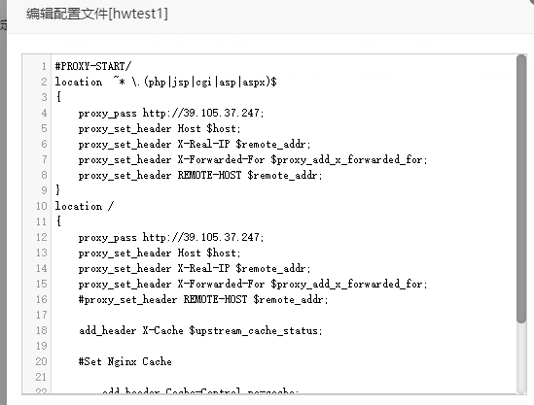Click the commented #proxy_set_header REMOTE-HOST line
The height and width of the screenshot is (405, 534).
tap(203, 299)
